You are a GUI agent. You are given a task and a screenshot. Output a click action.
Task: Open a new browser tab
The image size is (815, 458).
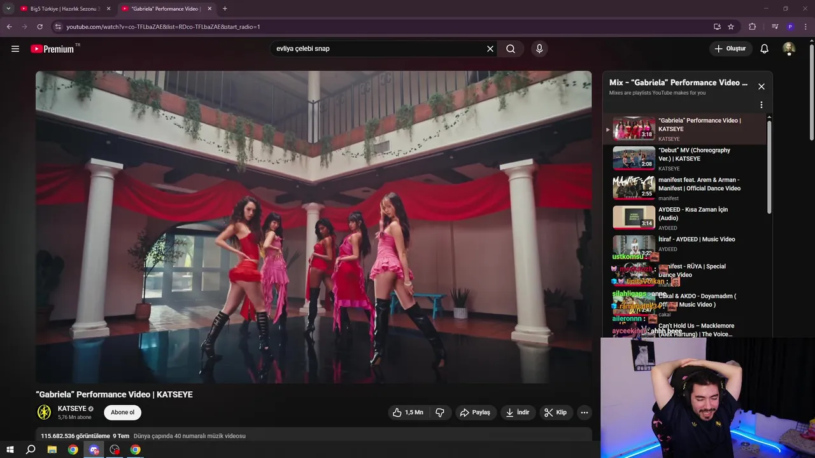tap(225, 9)
